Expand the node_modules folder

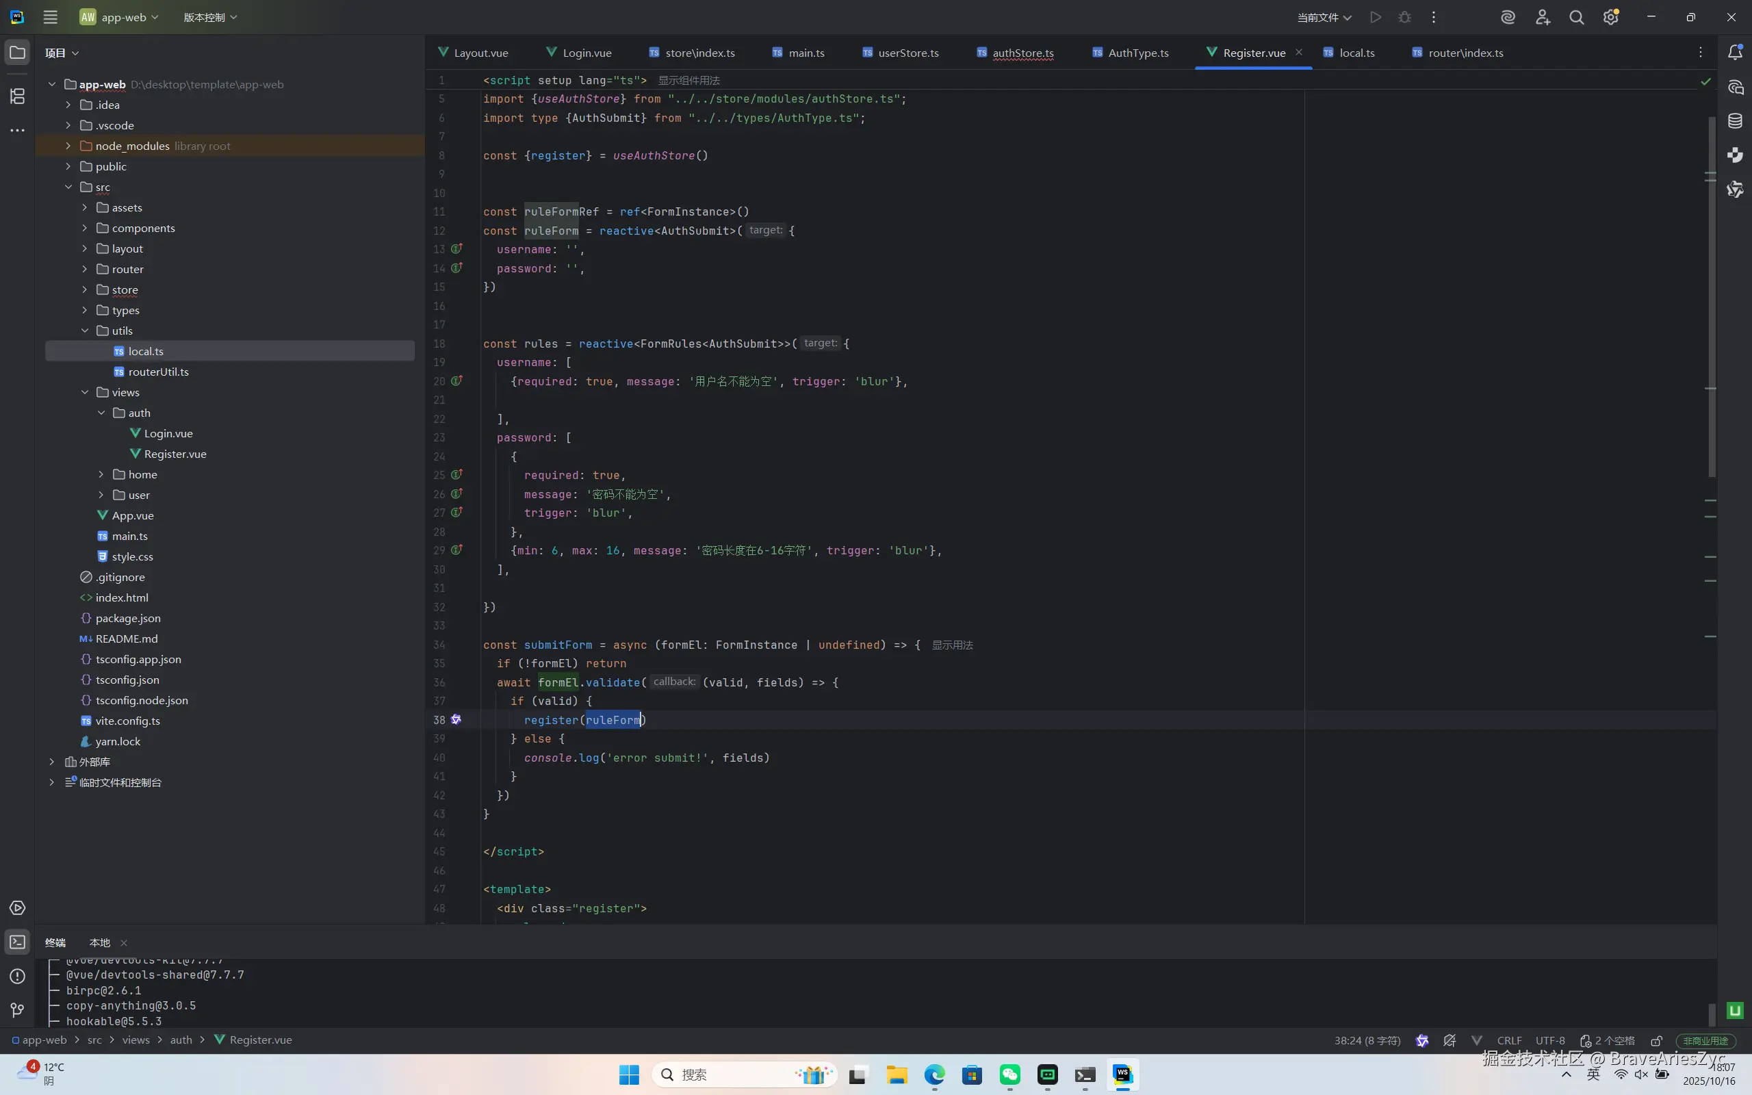68,146
